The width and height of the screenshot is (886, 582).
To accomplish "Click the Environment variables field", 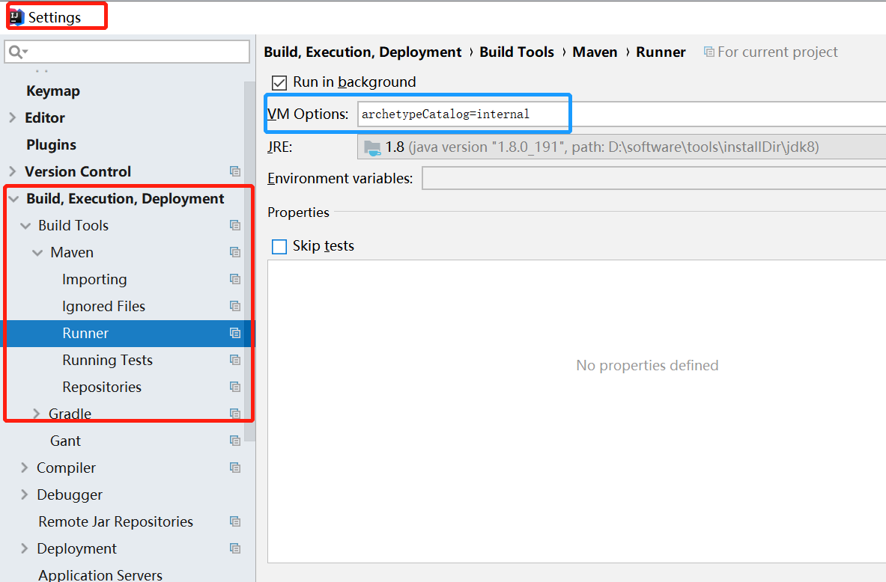I will (x=654, y=178).
